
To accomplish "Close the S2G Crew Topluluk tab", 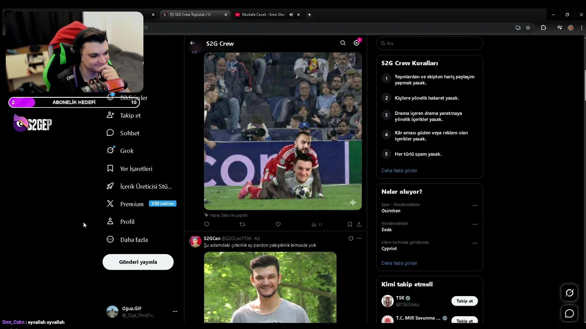I will (x=226, y=15).
